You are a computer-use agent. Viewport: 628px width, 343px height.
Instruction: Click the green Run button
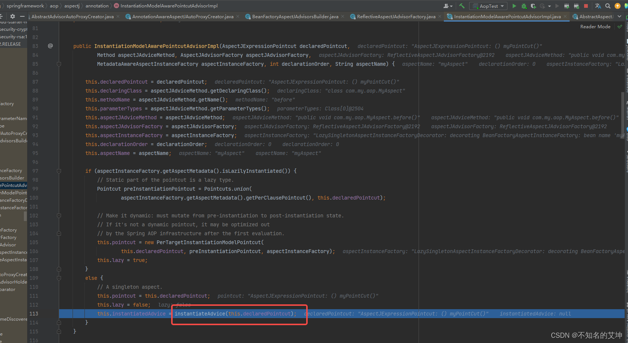(514, 6)
